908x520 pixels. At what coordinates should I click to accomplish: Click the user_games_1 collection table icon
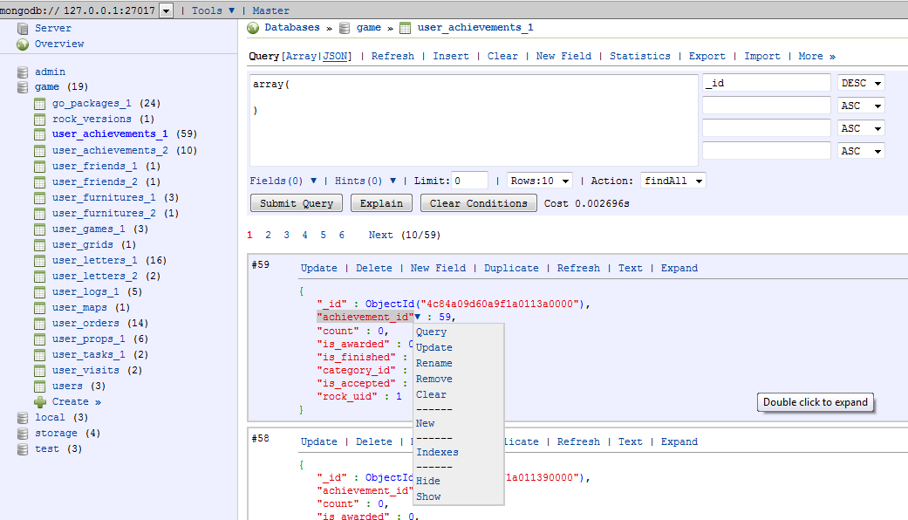tap(38, 228)
